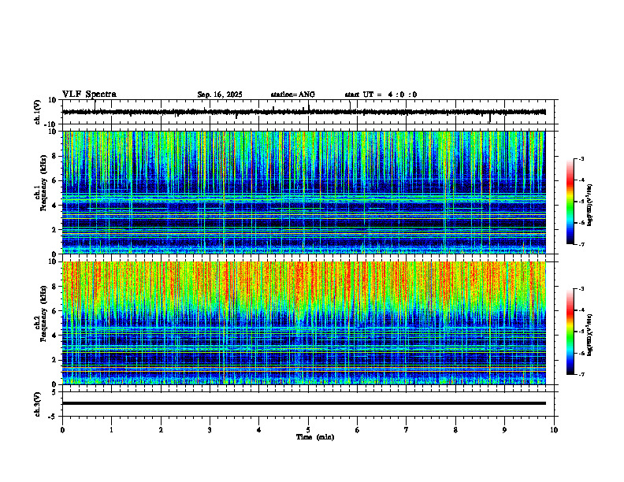Viewport: 624px width, 482px height.
Task: Click the date "Sep. 16, 2025"
Action: pyautogui.click(x=220, y=95)
